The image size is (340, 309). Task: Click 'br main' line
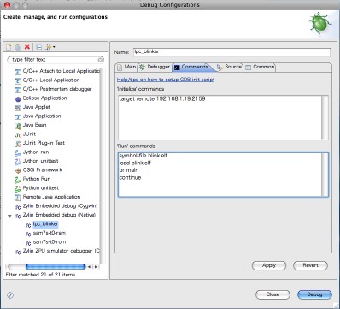129,170
